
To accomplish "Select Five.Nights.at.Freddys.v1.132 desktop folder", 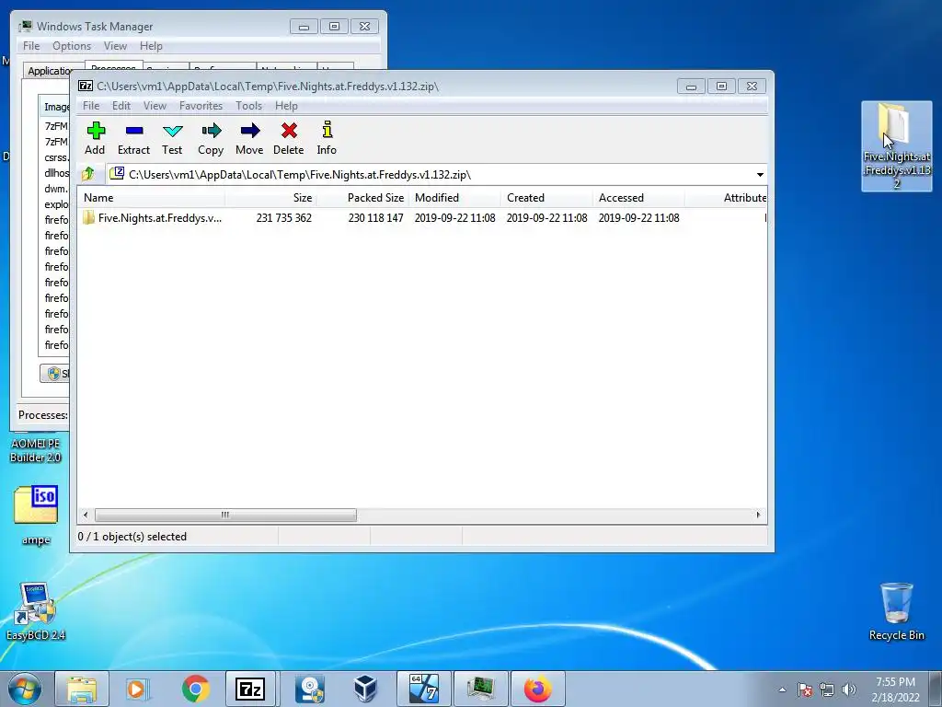I will coord(896,146).
